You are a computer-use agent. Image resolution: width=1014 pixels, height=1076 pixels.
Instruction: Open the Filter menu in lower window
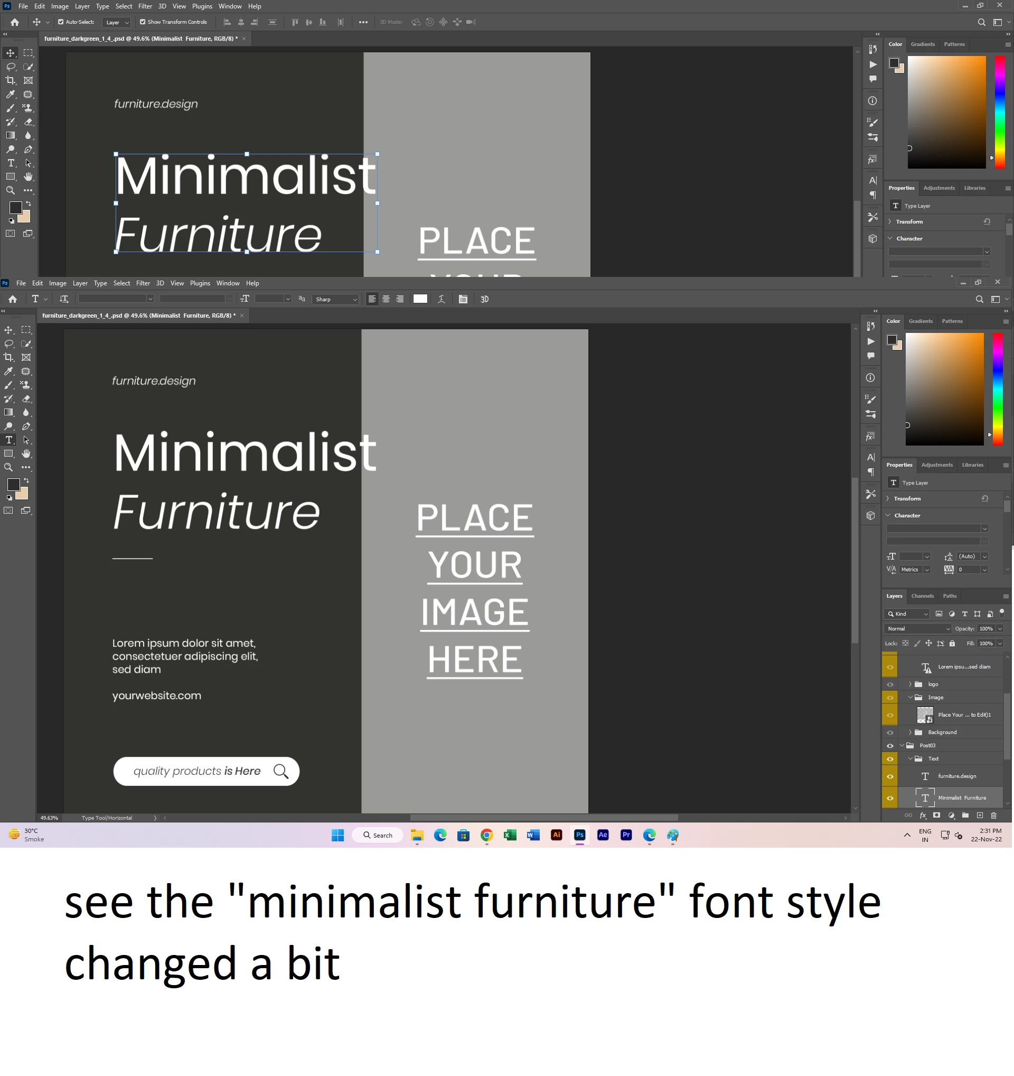point(143,283)
